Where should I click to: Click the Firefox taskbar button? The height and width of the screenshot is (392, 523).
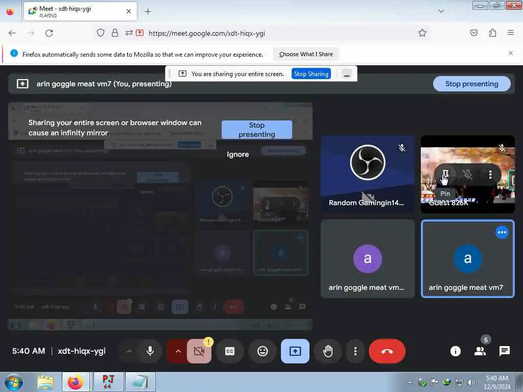[76, 382]
